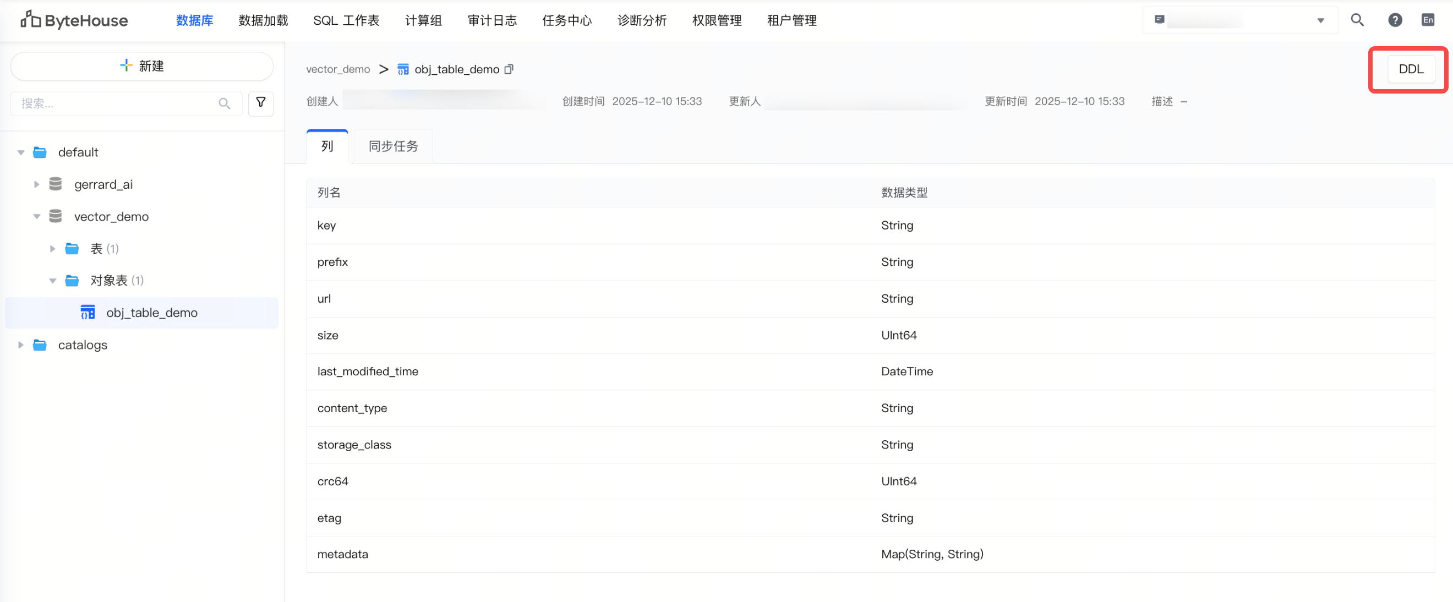Switch language with the En icon
This screenshot has height=602, width=1453.
tap(1428, 20)
